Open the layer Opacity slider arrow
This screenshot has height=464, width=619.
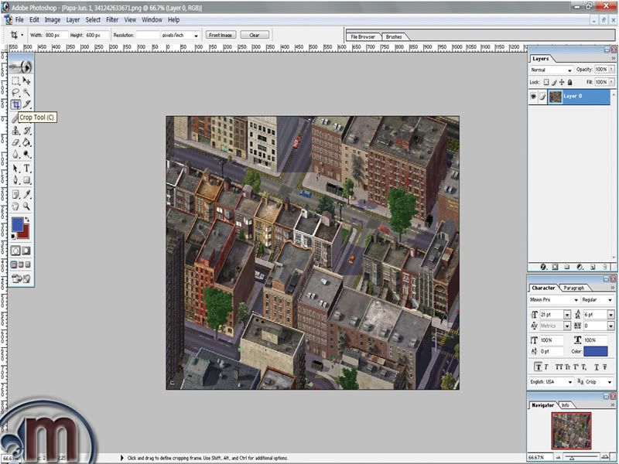coord(611,70)
